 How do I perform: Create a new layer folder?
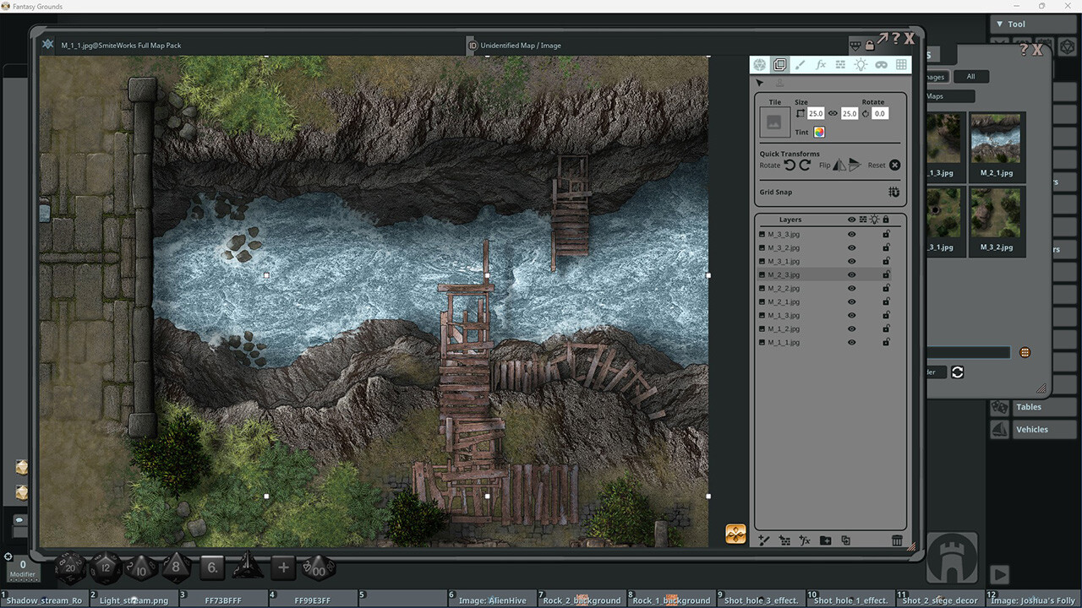point(826,540)
